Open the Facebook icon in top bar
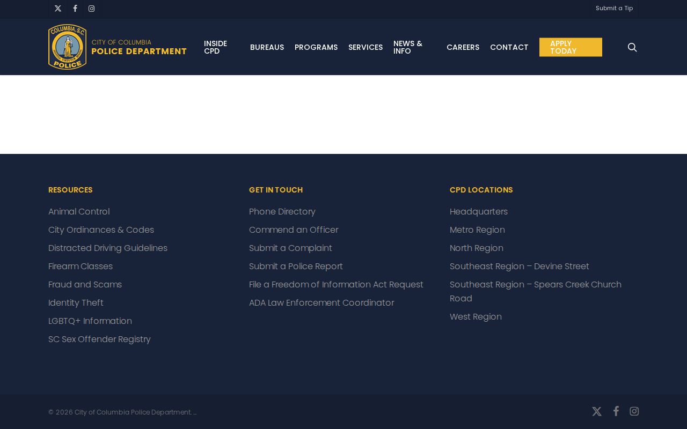This screenshot has height=429, width=687. [75, 9]
